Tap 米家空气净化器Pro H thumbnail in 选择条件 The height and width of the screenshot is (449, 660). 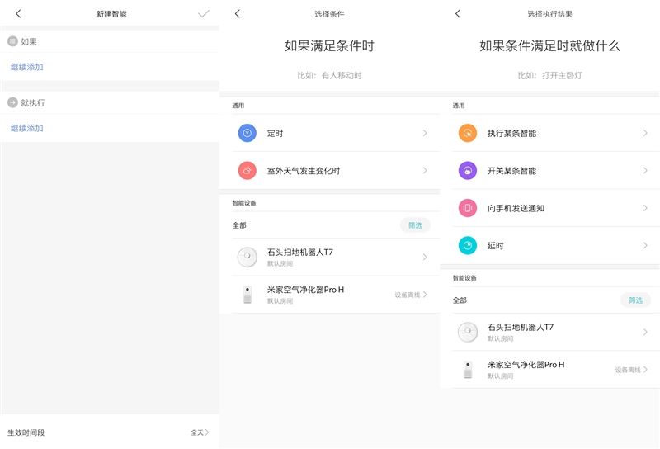[x=247, y=295]
